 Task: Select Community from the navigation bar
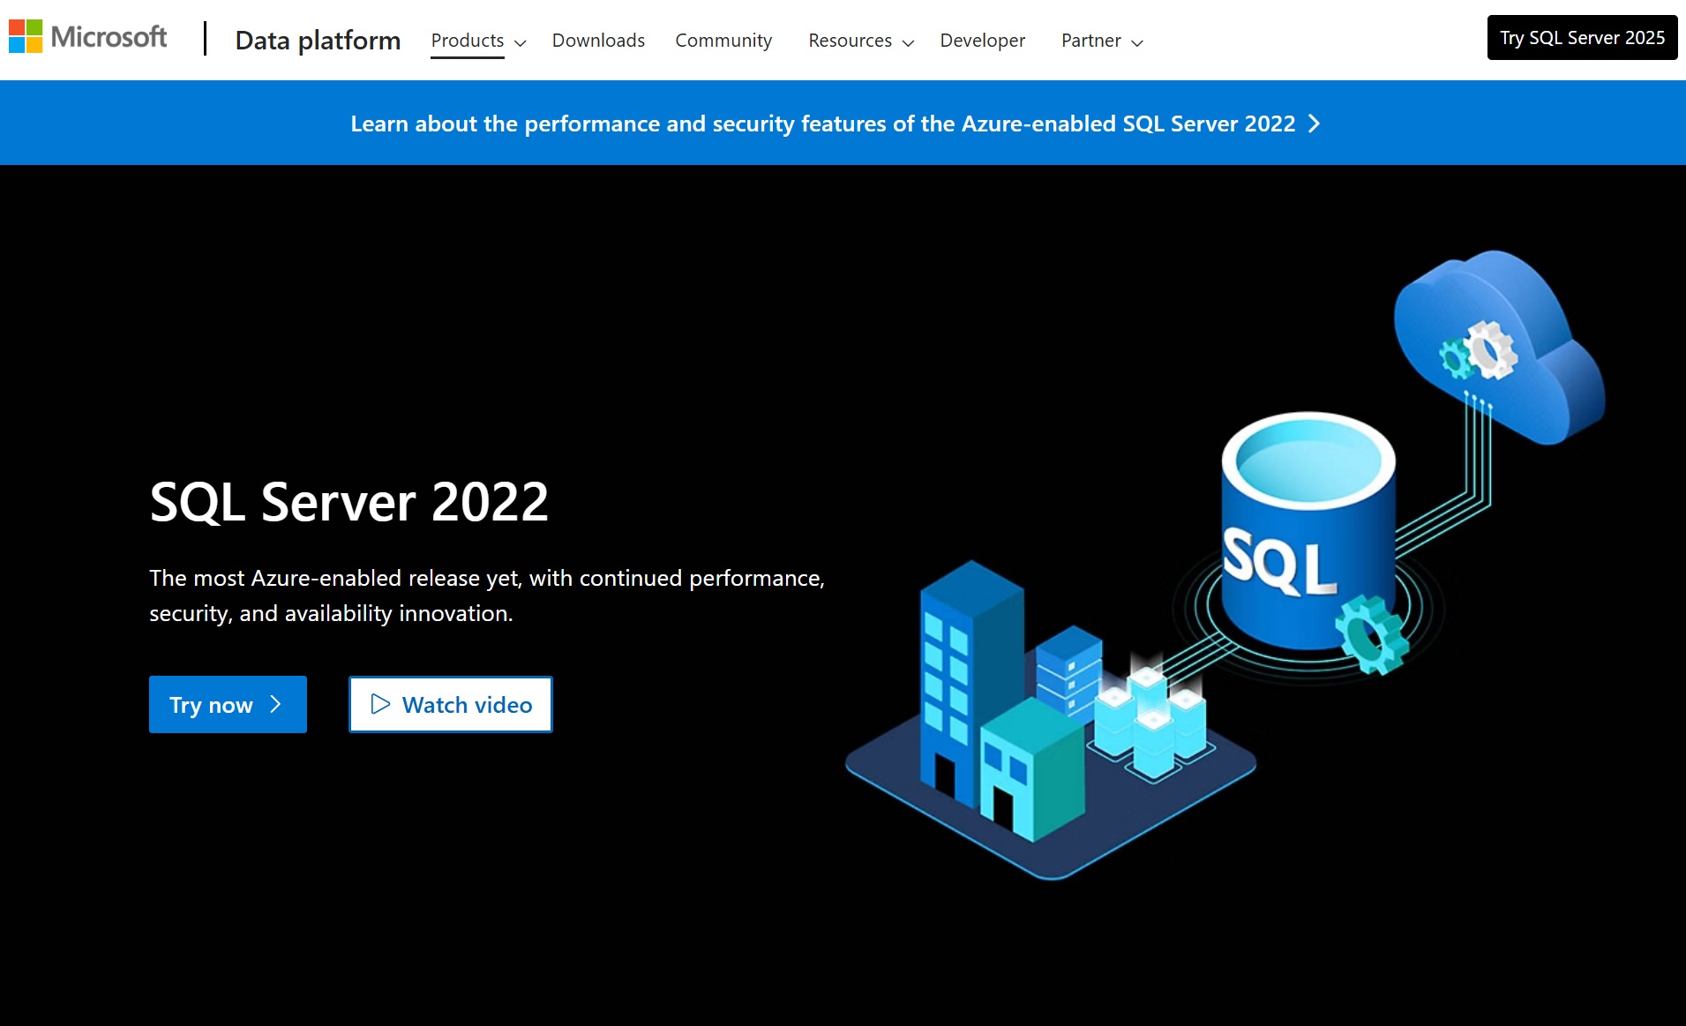point(723,41)
